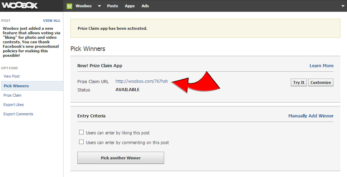Image resolution: width=347 pixels, height=177 pixels.
Task: Click the post text about liking votes
Action: (32, 42)
